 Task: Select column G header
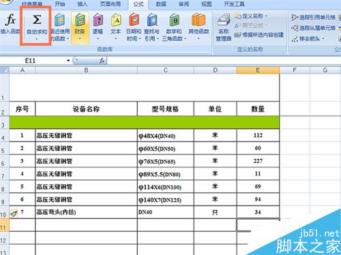pyautogui.click(x=325, y=70)
